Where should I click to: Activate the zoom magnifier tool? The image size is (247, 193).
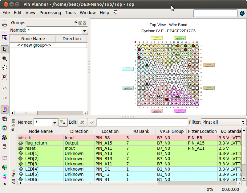coord(5,59)
